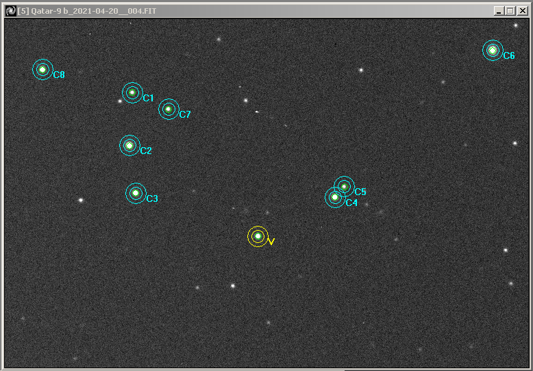Click the Qatar-9 b FIT file title bar
This screenshot has height=371, width=533.
(x=240, y=11)
